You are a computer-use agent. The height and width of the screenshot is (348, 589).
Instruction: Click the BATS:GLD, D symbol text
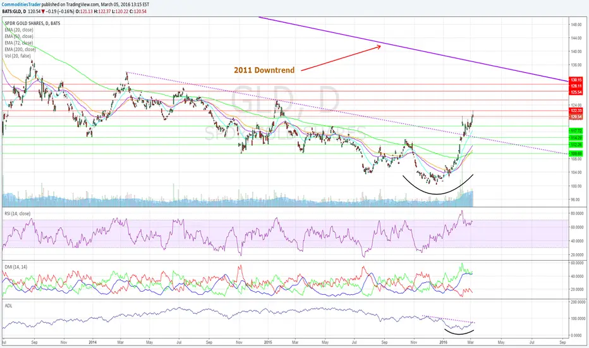[14, 11]
